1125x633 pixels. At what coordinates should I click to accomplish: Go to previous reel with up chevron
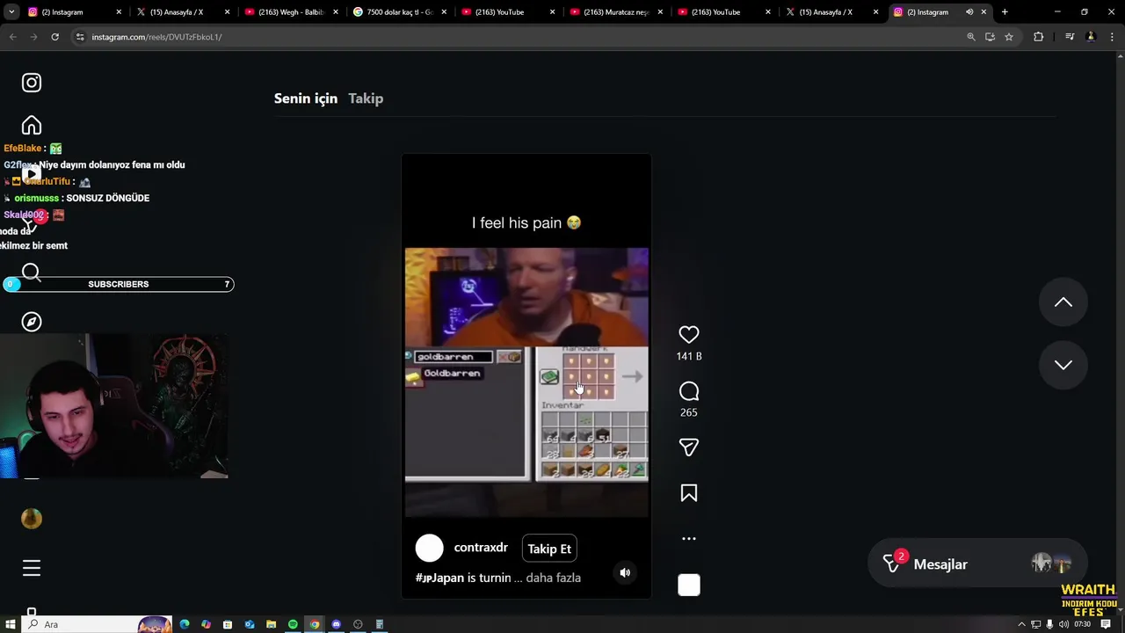point(1063,302)
